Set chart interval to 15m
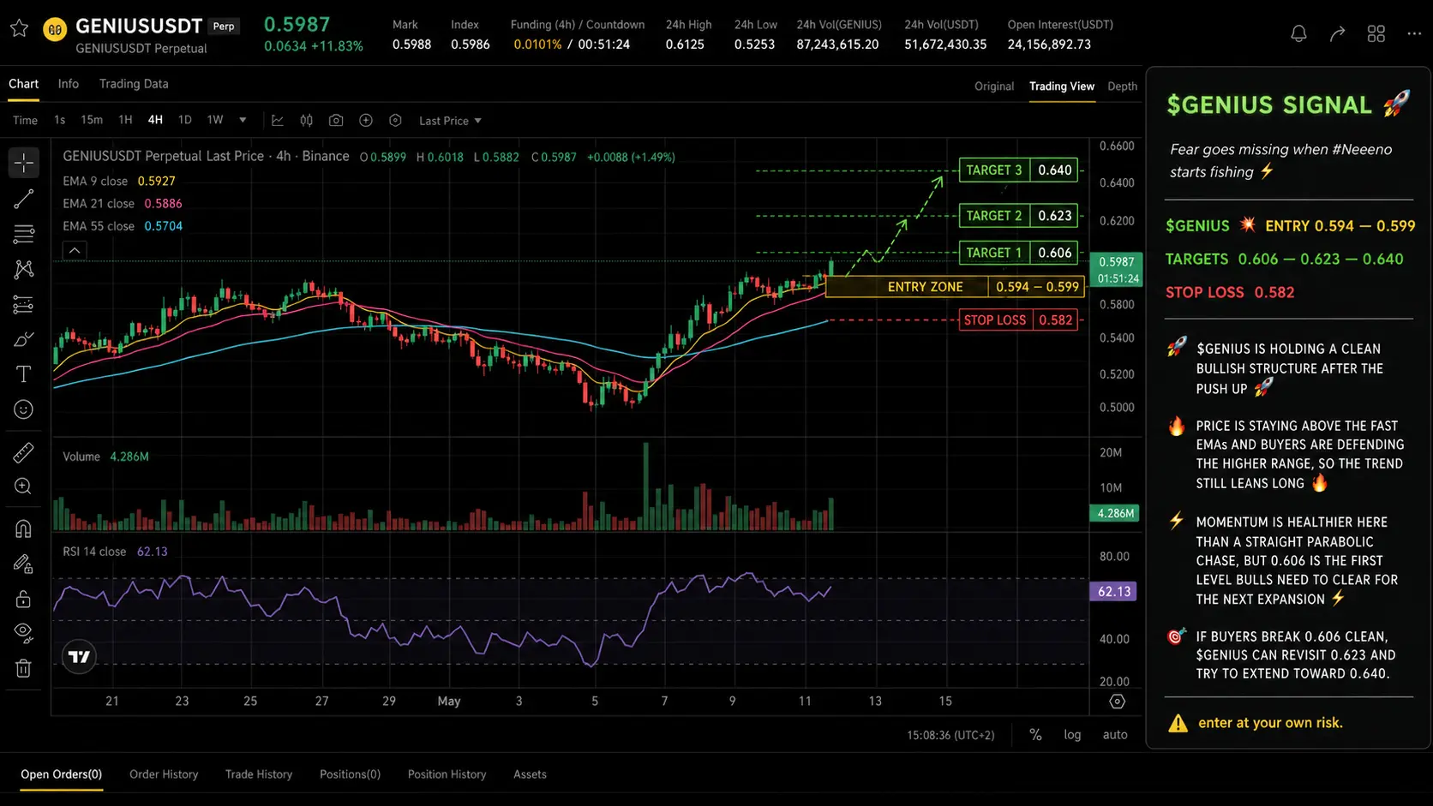 tap(92, 120)
